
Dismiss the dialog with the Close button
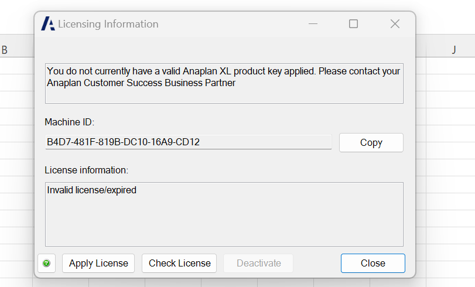coord(373,264)
